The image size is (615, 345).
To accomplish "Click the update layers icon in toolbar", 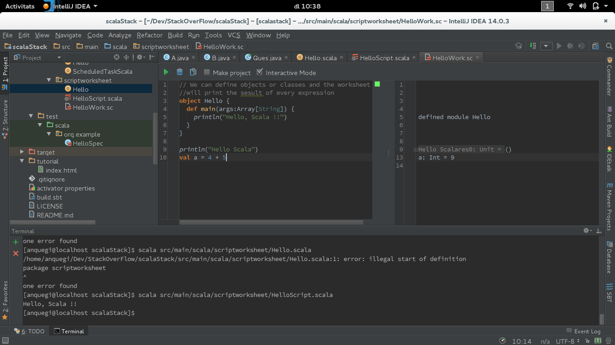I will coord(519,46).
